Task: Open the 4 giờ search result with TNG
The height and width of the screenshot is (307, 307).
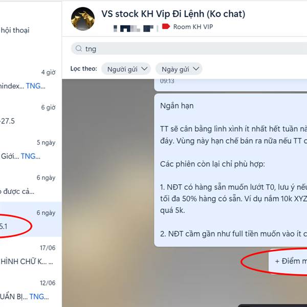Action: coord(31,79)
